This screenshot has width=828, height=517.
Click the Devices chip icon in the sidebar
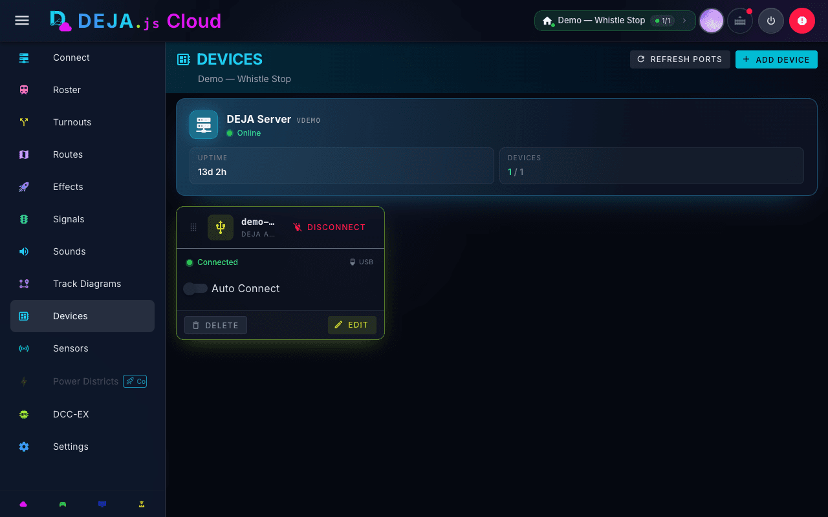click(24, 316)
